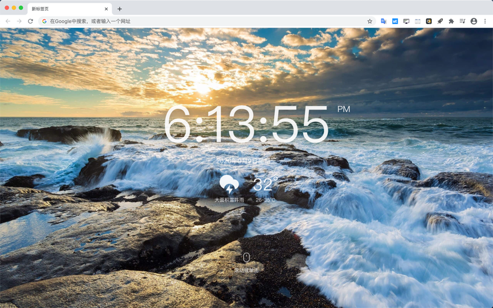Viewport: 493px width, 308px height.
Task: Open the Google Translate extension
Action: point(384,22)
